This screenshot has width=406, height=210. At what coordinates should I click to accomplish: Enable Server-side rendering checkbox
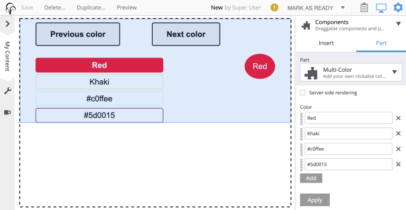pos(302,93)
